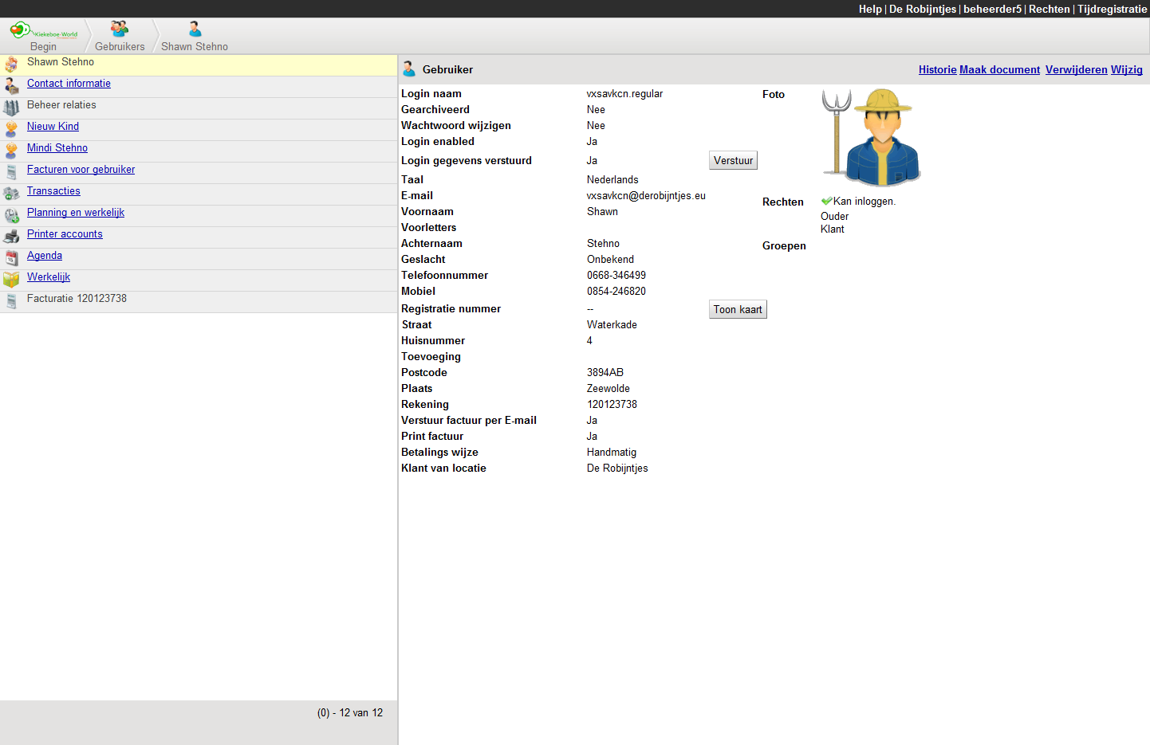Click the Contact informatie sidebar icon
1150x745 pixels.
pyautogui.click(x=11, y=86)
